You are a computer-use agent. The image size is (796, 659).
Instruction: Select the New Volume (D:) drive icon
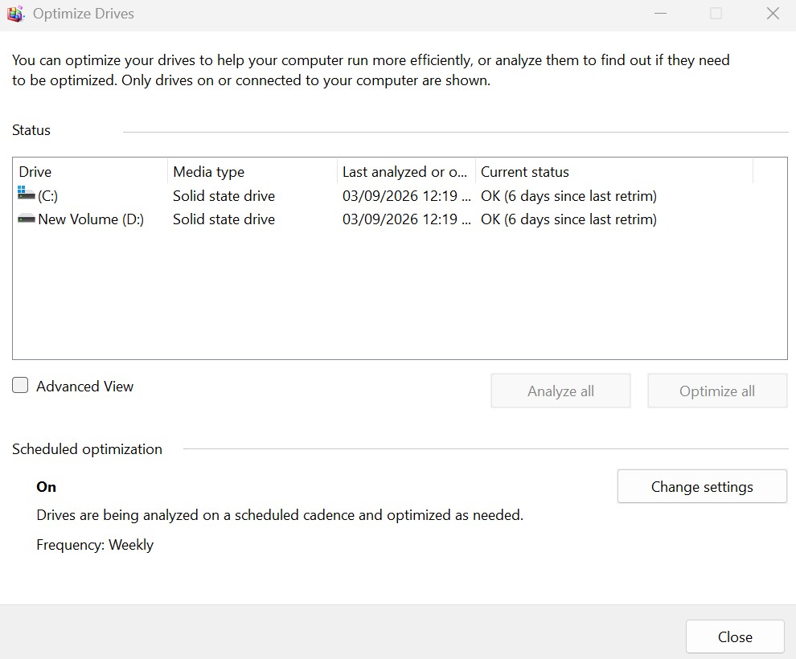26,219
